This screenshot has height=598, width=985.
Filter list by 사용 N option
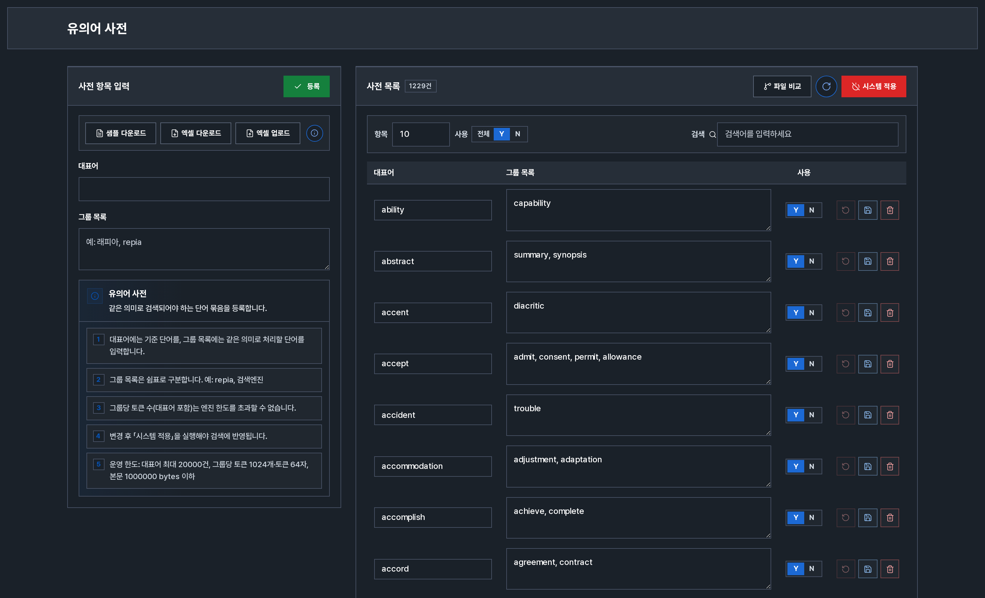pyautogui.click(x=518, y=134)
